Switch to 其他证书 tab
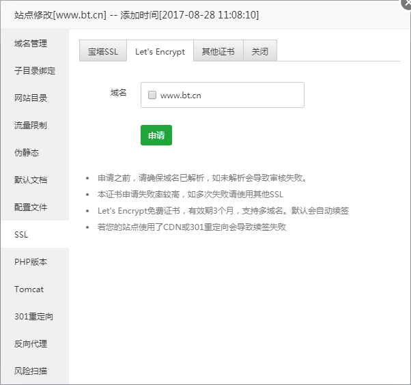 (218, 52)
